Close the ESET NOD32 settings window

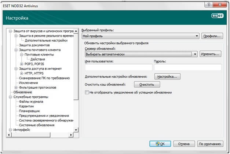click(x=220, y=5)
